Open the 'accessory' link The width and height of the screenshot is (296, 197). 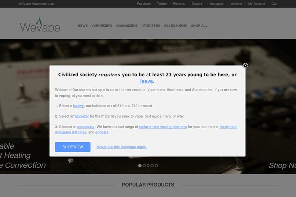86,127
